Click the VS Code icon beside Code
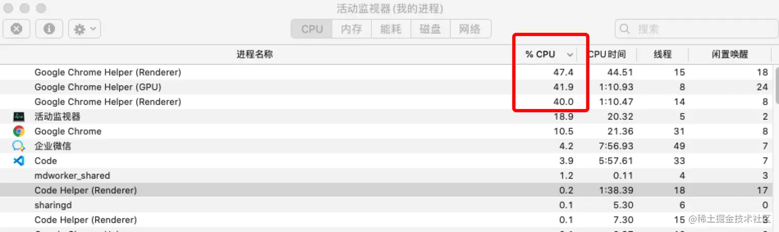The image size is (779, 232). 19,161
